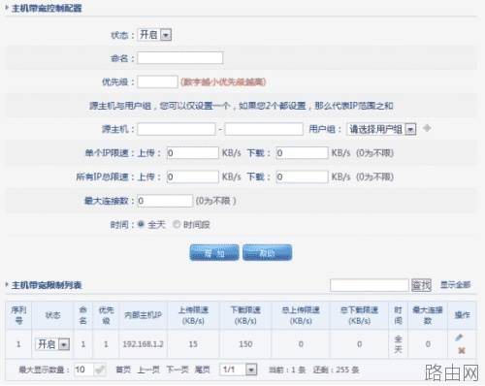Click the download limit value 150
This screenshot has width=485, height=386.
245,344
